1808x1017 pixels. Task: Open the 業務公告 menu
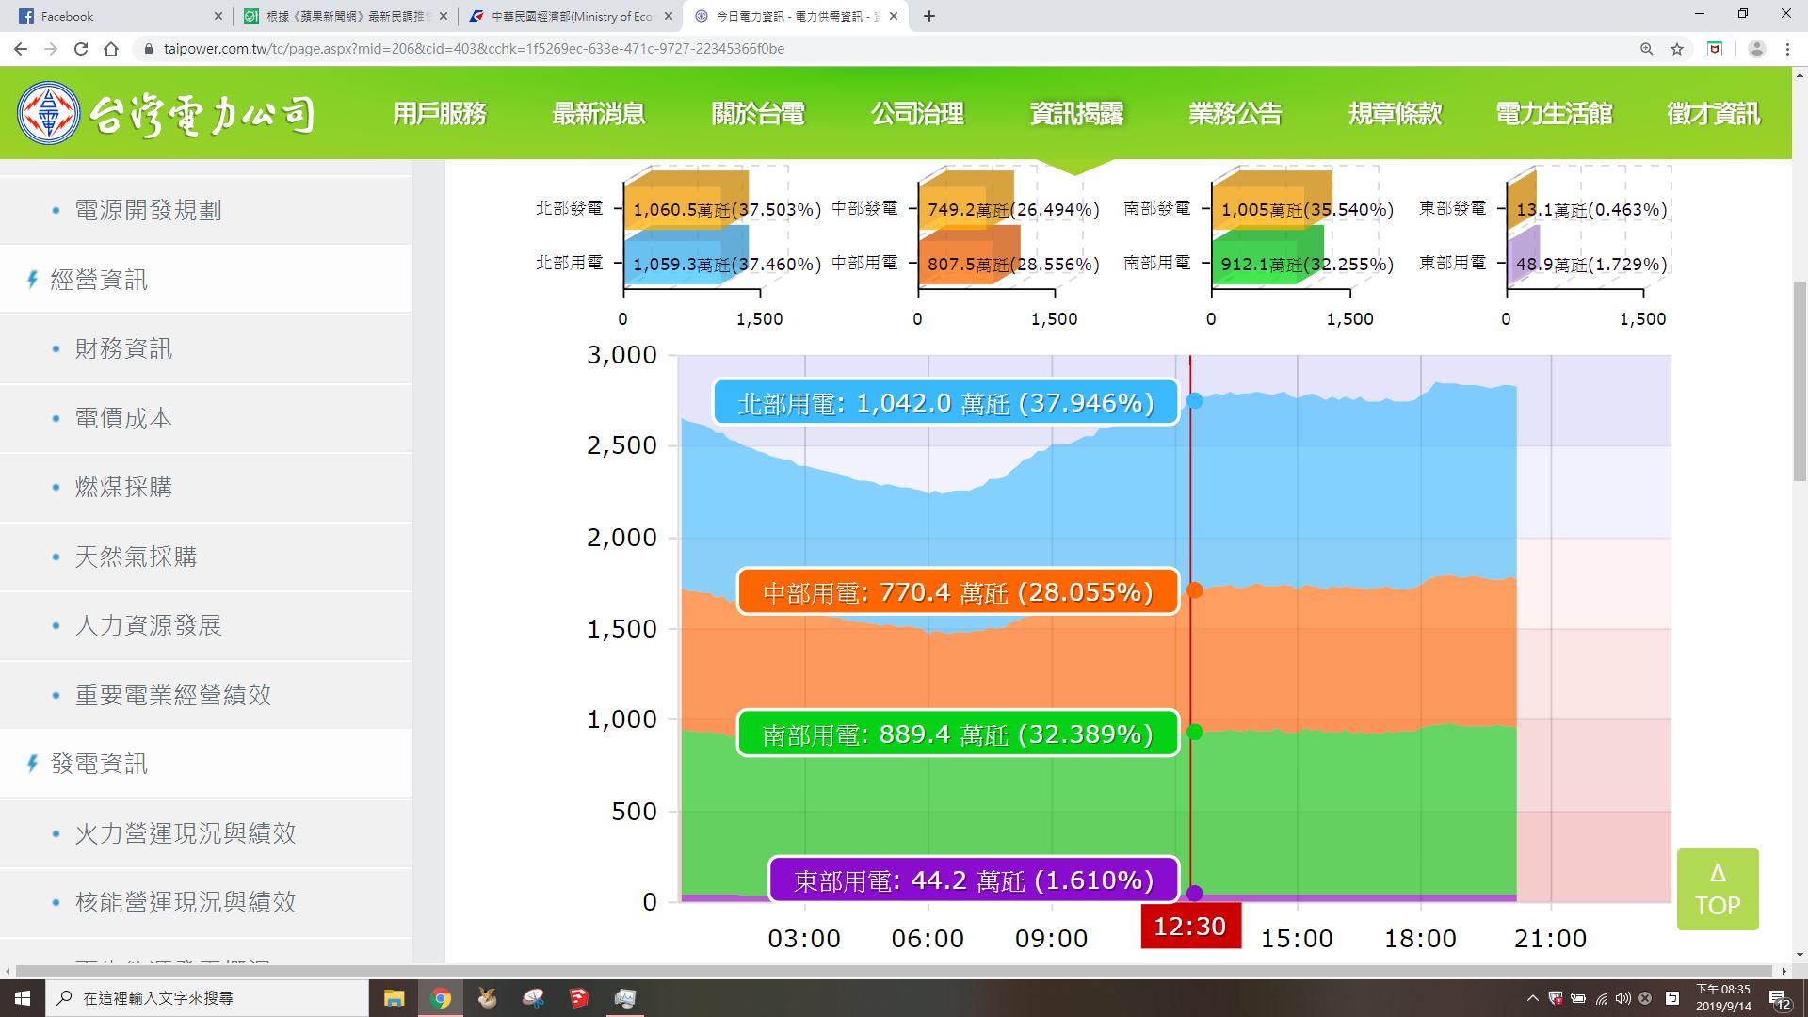coord(1235,114)
